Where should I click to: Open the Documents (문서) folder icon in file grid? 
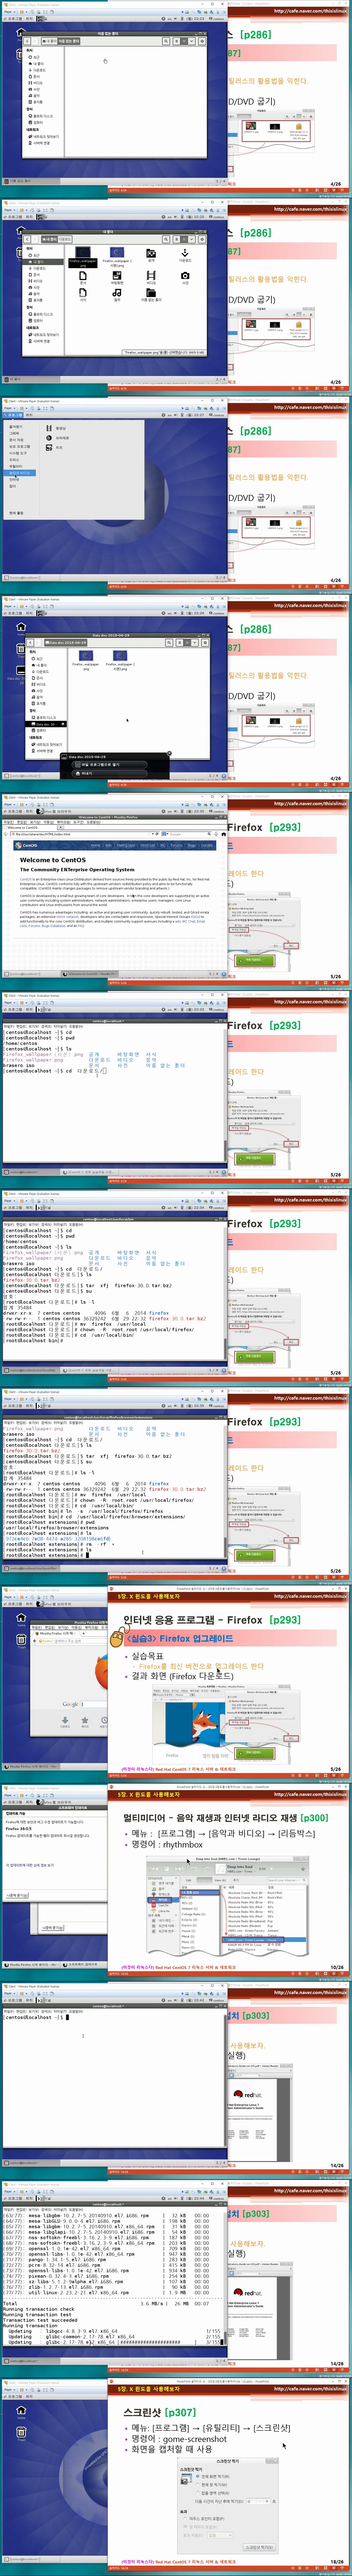(x=83, y=275)
